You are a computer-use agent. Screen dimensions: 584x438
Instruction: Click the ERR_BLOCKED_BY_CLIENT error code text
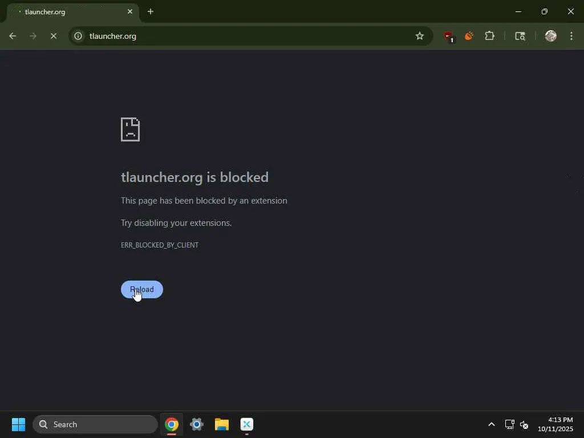point(160,245)
